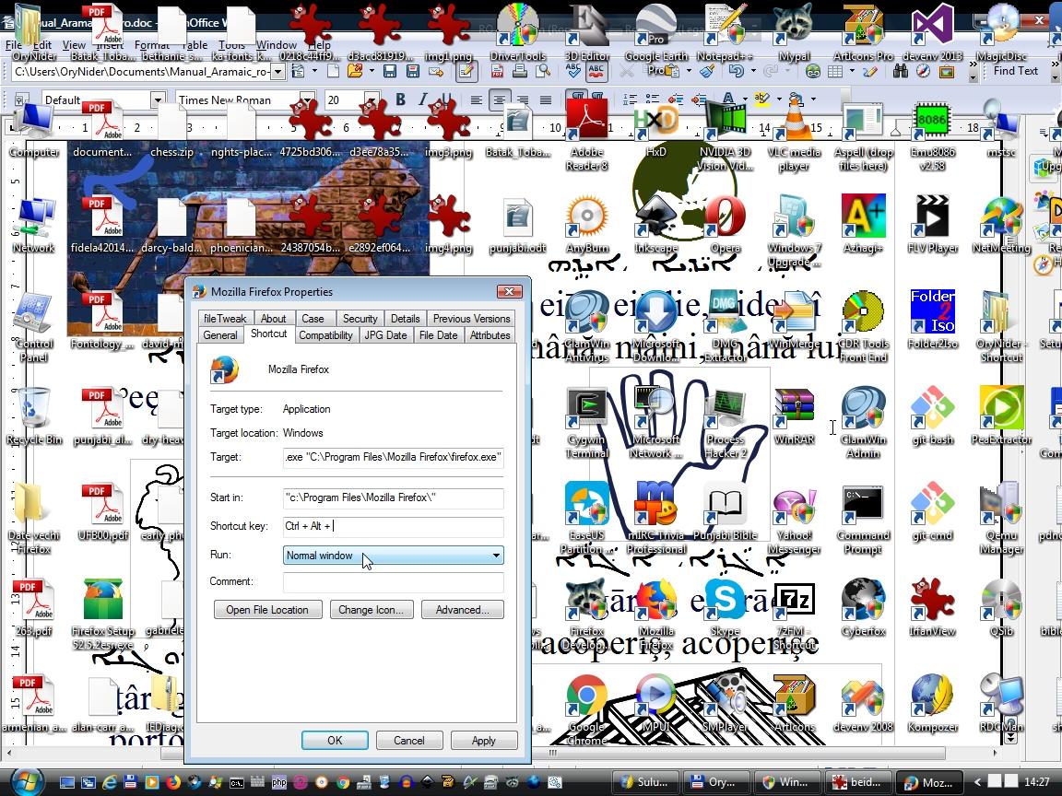Expand the font size dropdown showing 20
This screenshot has width=1062, height=796.
point(372,99)
